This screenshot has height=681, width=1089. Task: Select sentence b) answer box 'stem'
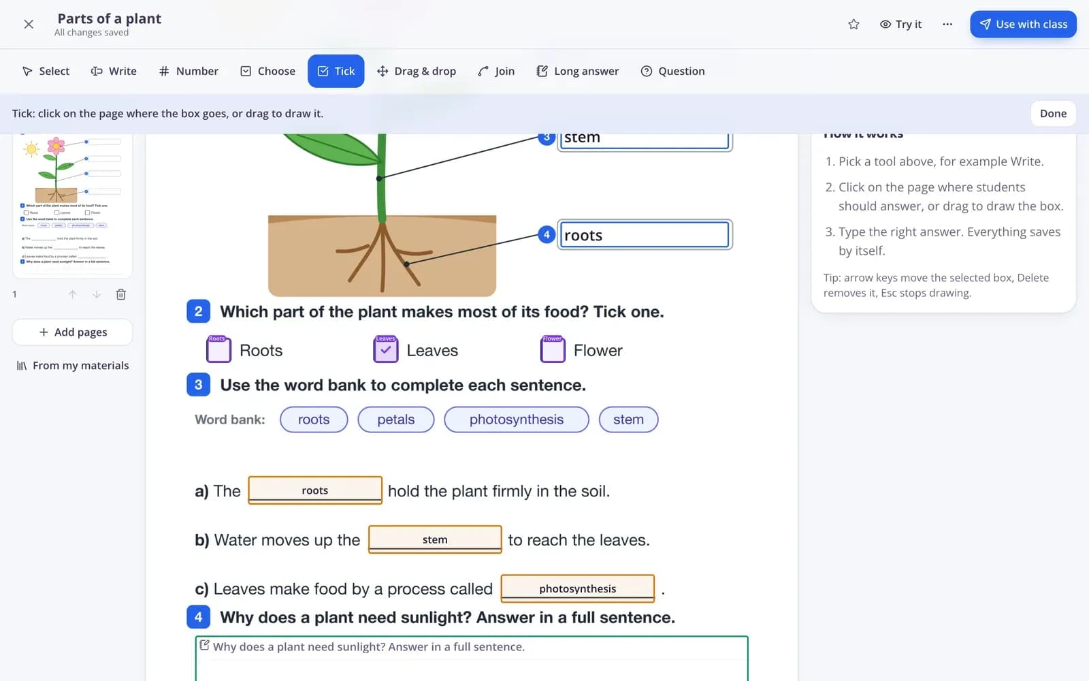[435, 539]
